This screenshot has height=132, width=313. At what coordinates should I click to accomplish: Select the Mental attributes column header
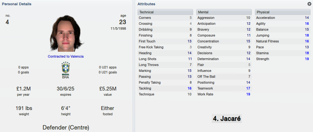(x=224, y=12)
